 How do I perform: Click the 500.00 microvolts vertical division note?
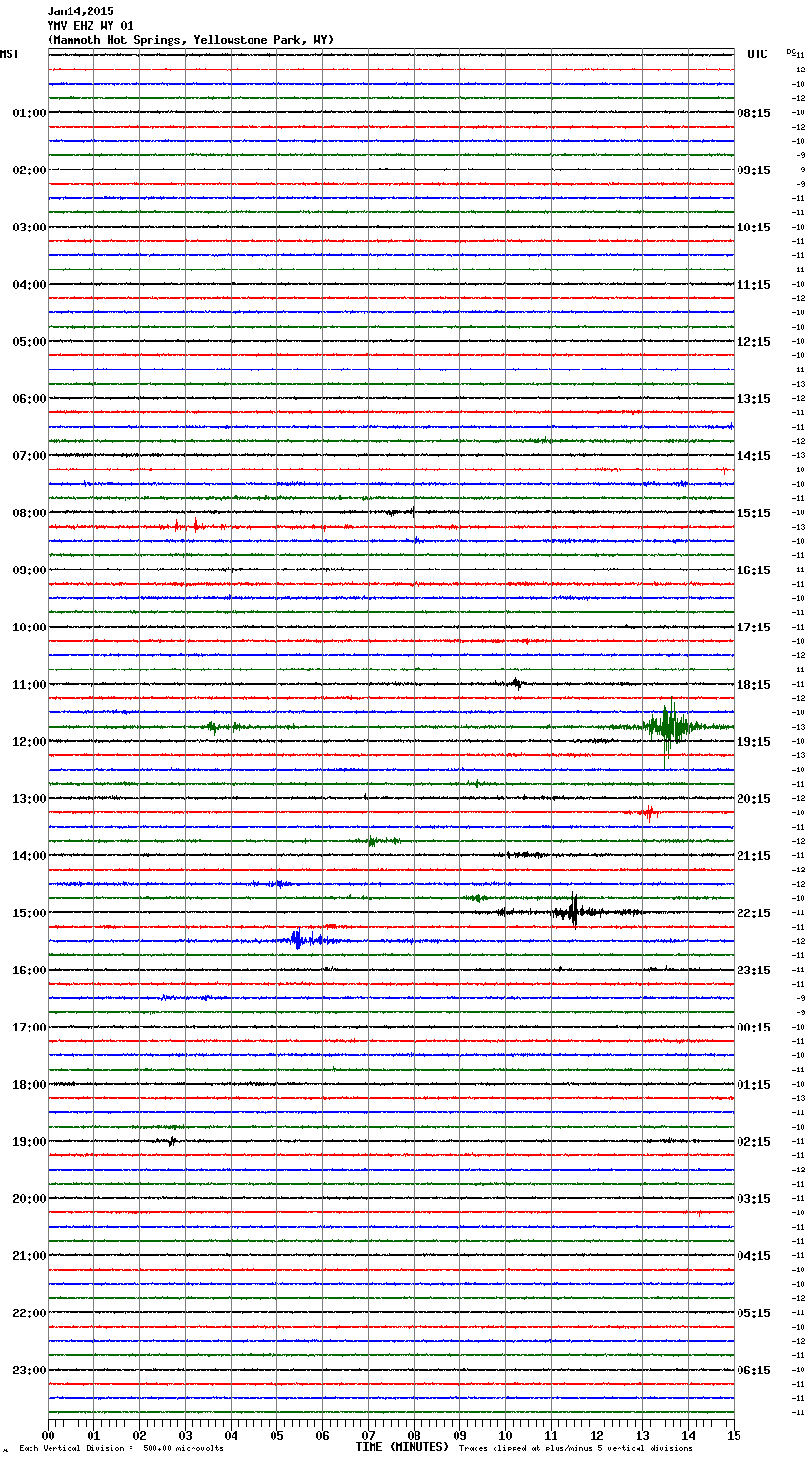click(x=121, y=1448)
